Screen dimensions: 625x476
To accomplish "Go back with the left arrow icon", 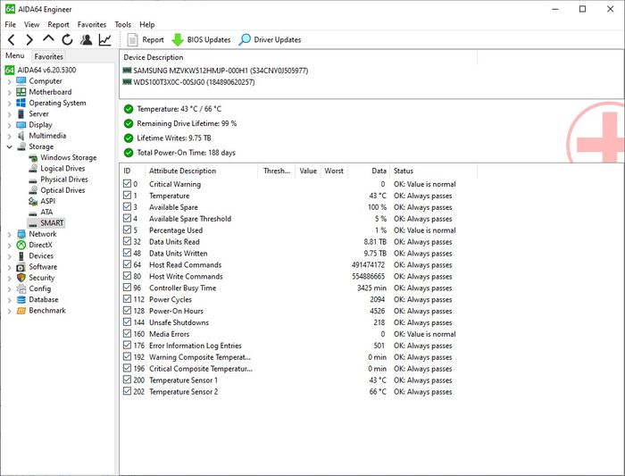I will (11, 40).
